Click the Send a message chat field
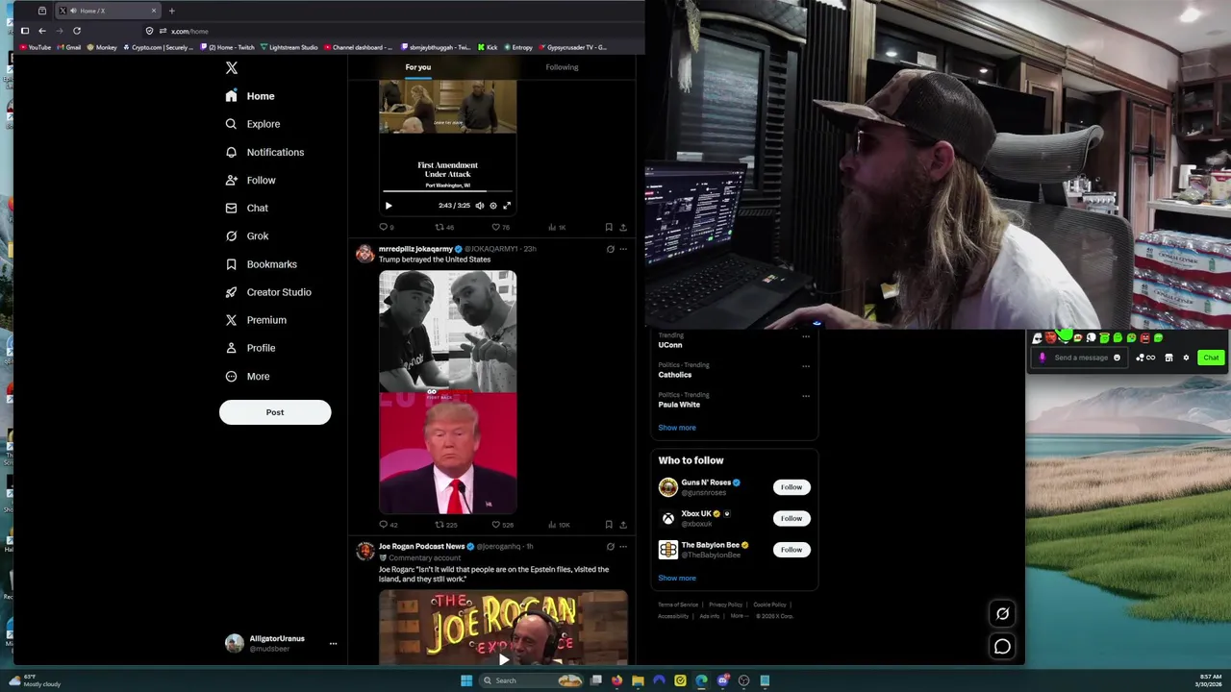Image resolution: width=1231 pixels, height=692 pixels. [x=1081, y=358]
